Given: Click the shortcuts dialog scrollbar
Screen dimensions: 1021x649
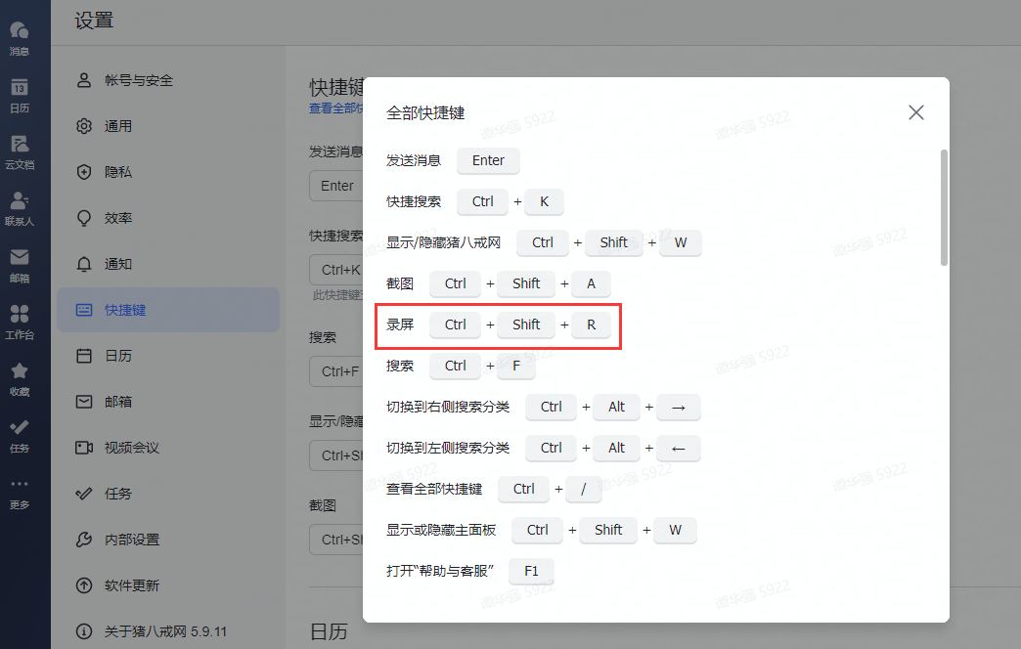Looking at the screenshot, I should tap(944, 205).
